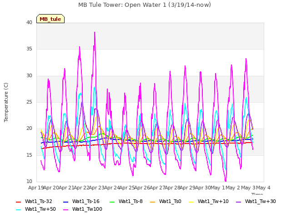This screenshot has height=218, width=291.
Task: Click the orange Wat1_Ts0 legend swatch
Action: 153,202
